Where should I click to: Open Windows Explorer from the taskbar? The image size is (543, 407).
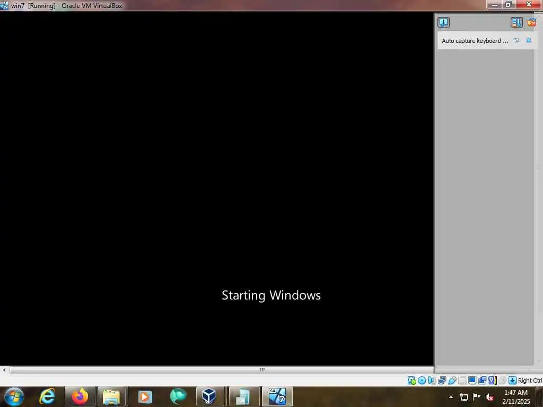pos(111,396)
